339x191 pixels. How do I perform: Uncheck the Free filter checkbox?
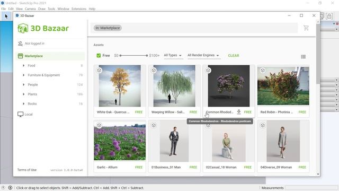click(x=99, y=55)
